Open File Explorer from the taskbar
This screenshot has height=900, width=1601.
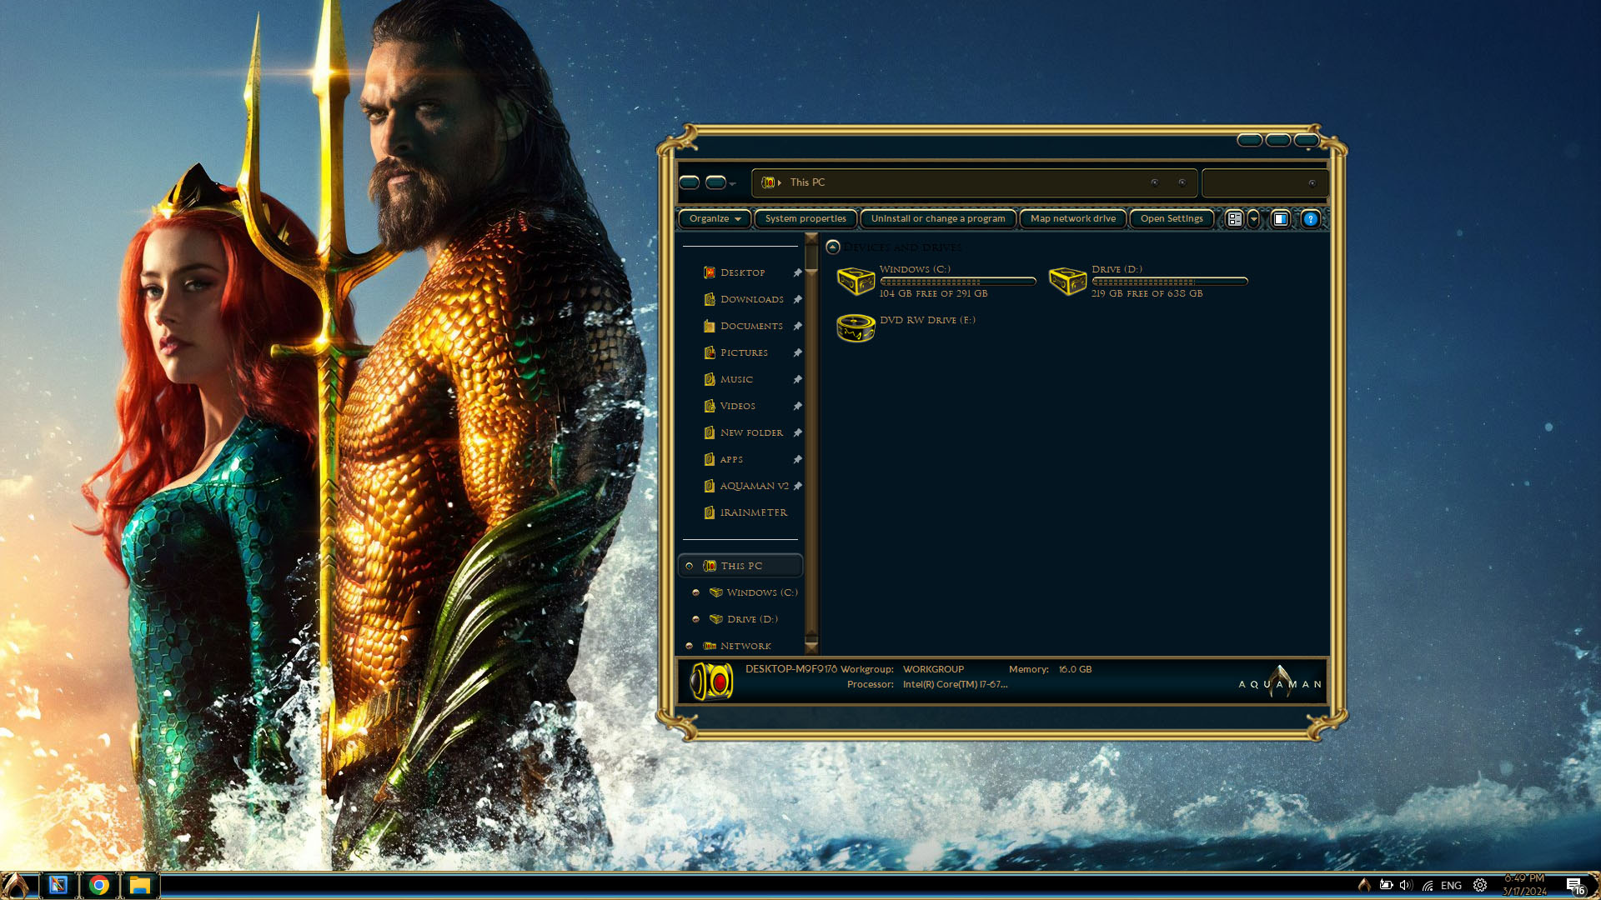click(x=139, y=885)
